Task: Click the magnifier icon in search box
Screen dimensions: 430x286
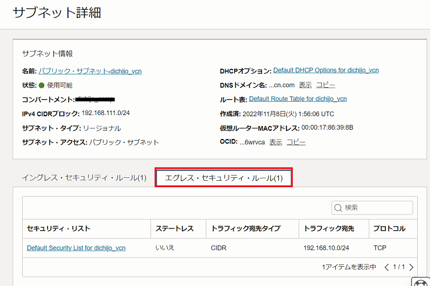Action: click(x=338, y=208)
